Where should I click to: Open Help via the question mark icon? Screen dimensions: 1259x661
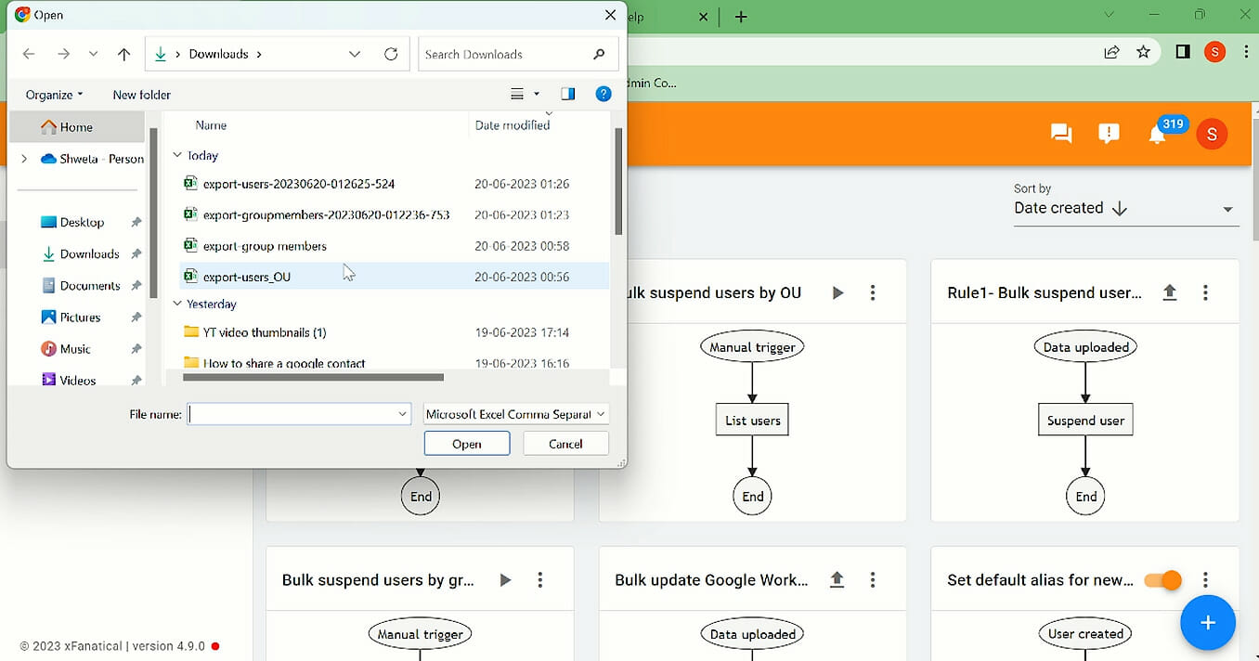coord(604,94)
